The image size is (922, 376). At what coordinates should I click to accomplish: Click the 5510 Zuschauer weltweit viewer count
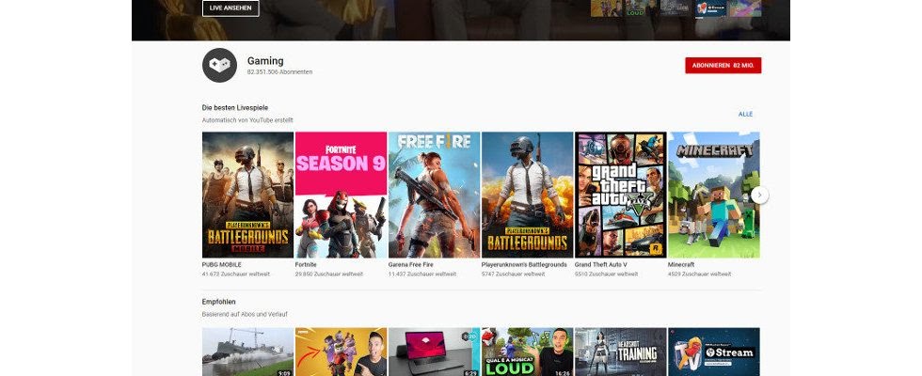606,274
